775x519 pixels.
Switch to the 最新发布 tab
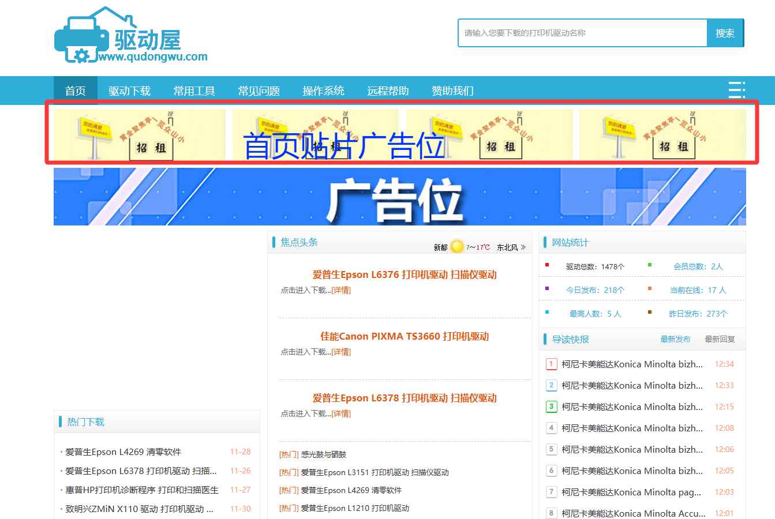point(675,340)
